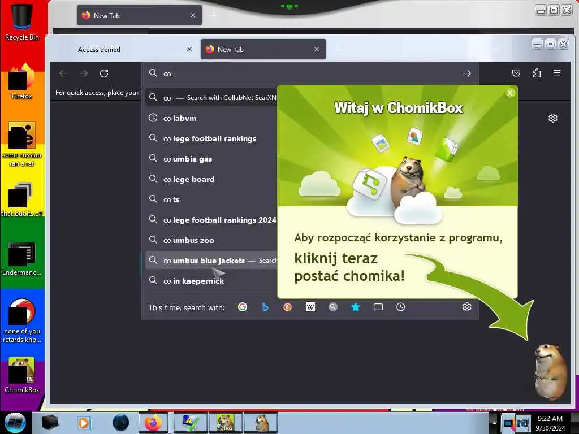Choose the 'collabvm' history suggestion
This screenshot has height=434, width=579.
[x=213, y=118]
